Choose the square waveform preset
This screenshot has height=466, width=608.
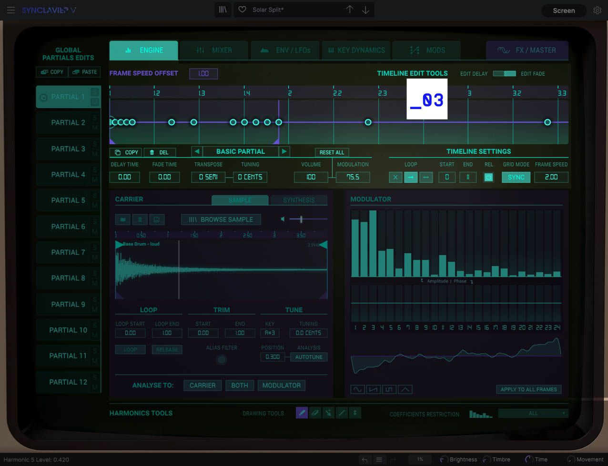pos(389,389)
